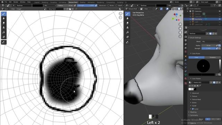Open the File menu
The height and width of the screenshot is (125, 222).
tap(6, 2)
